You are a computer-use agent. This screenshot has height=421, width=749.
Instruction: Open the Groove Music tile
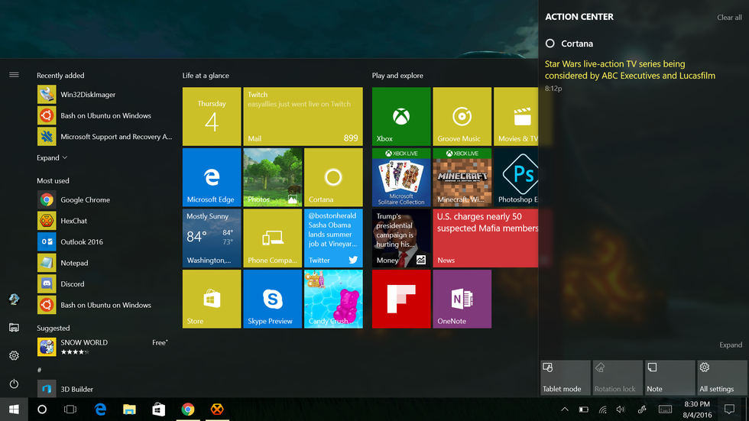click(x=462, y=116)
